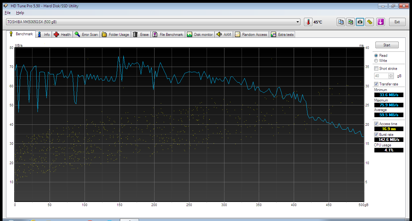Open the Folder Usage tab
Viewport: 412px width, 221px height.
tap(115, 35)
